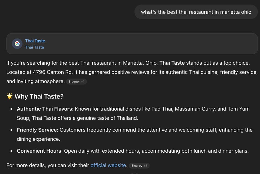Follow the "official website" hyperlink
The width and height of the screenshot is (260, 174).
(x=108, y=165)
